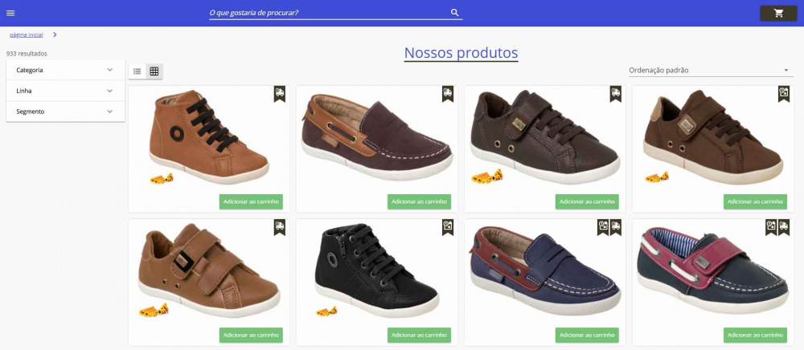Switch to list view
Image resolution: width=804 pixels, height=350 pixels.
[x=137, y=71]
